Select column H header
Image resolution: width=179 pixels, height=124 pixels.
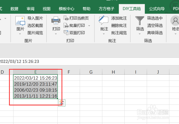113,72
